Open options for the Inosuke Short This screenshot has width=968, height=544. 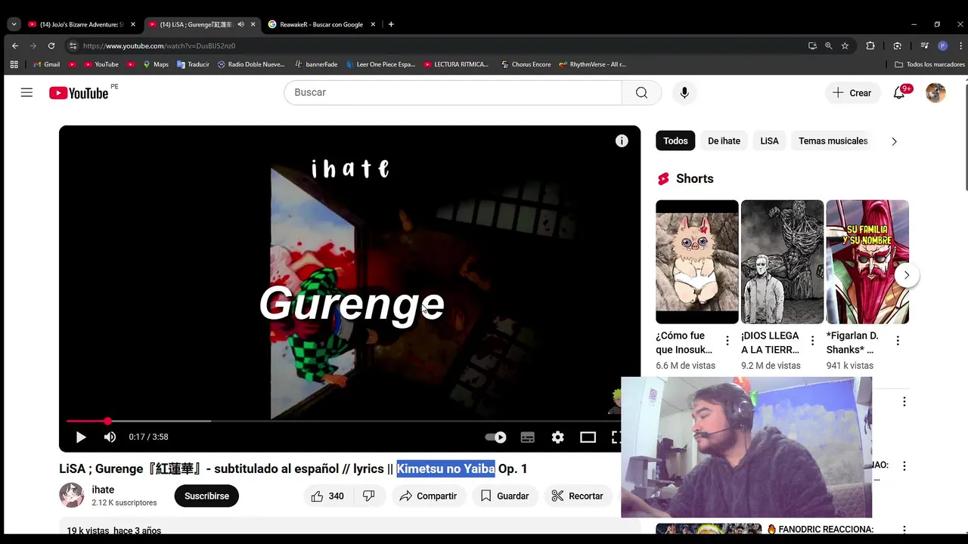(728, 341)
